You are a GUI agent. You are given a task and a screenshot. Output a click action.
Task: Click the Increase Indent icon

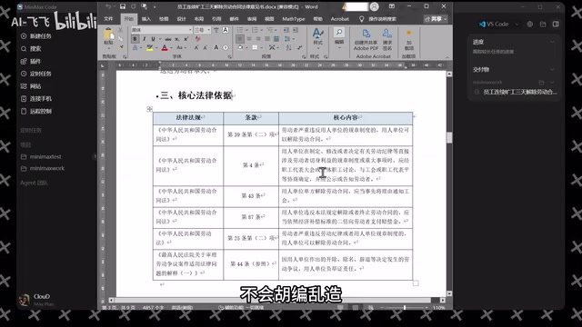[x=296, y=30]
